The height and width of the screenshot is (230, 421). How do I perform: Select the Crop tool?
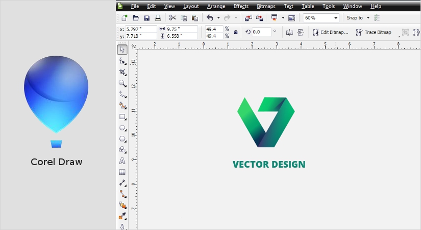122,72
